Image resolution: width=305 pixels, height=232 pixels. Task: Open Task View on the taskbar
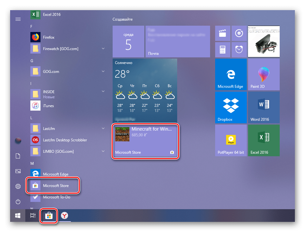[x=33, y=216]
